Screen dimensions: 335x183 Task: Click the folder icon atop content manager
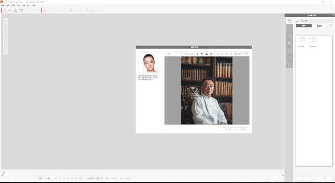289,21
